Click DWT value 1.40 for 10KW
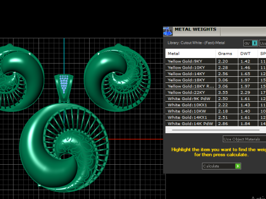Screen dimensions: 266x199 pyautogui.click(x=245, y=111)
